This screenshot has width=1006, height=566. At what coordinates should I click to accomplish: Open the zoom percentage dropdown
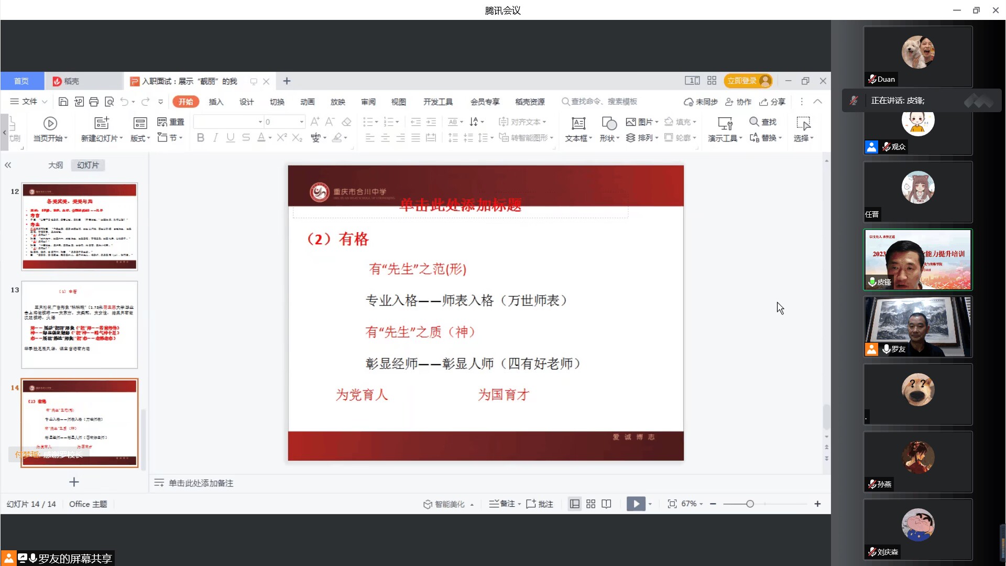[x=701, y=504]
